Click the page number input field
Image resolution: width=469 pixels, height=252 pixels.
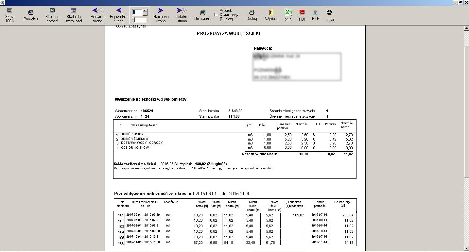tap(137, 12)
